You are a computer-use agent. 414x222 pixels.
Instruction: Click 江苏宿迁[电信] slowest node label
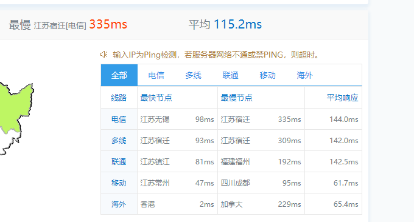point(60,25)
